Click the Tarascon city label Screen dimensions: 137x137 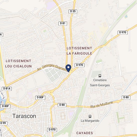tap(24, 116)
